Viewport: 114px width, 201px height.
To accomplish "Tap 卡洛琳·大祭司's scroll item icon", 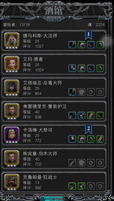I will coord(100,139).
